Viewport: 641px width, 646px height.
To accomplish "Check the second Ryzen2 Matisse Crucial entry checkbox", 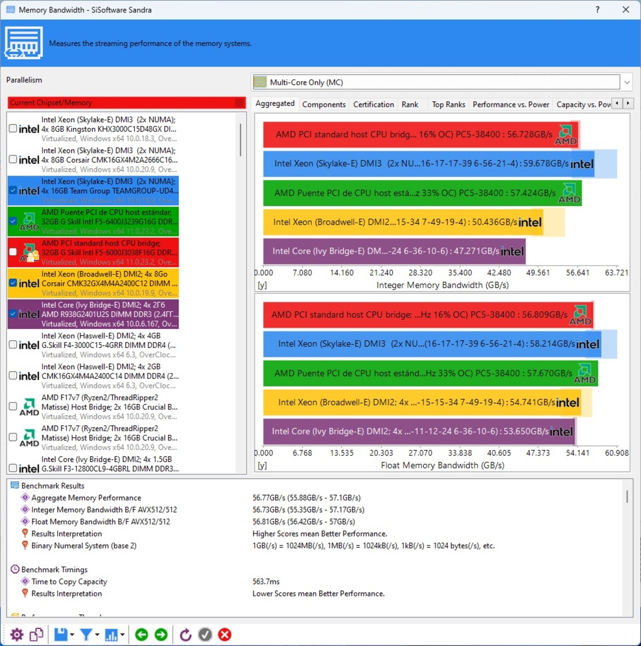I will click(13, 437).
